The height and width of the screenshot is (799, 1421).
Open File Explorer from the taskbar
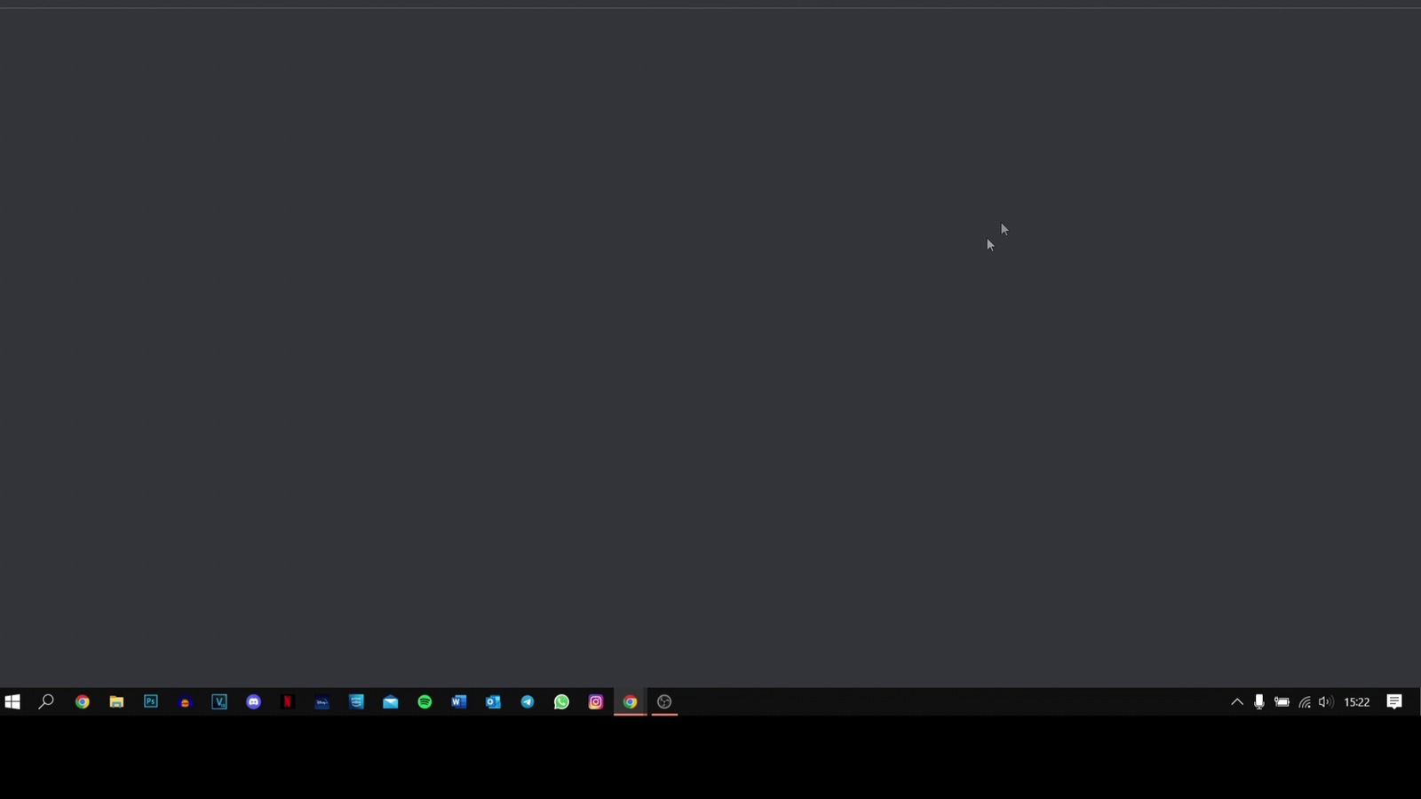coord(116,701)
